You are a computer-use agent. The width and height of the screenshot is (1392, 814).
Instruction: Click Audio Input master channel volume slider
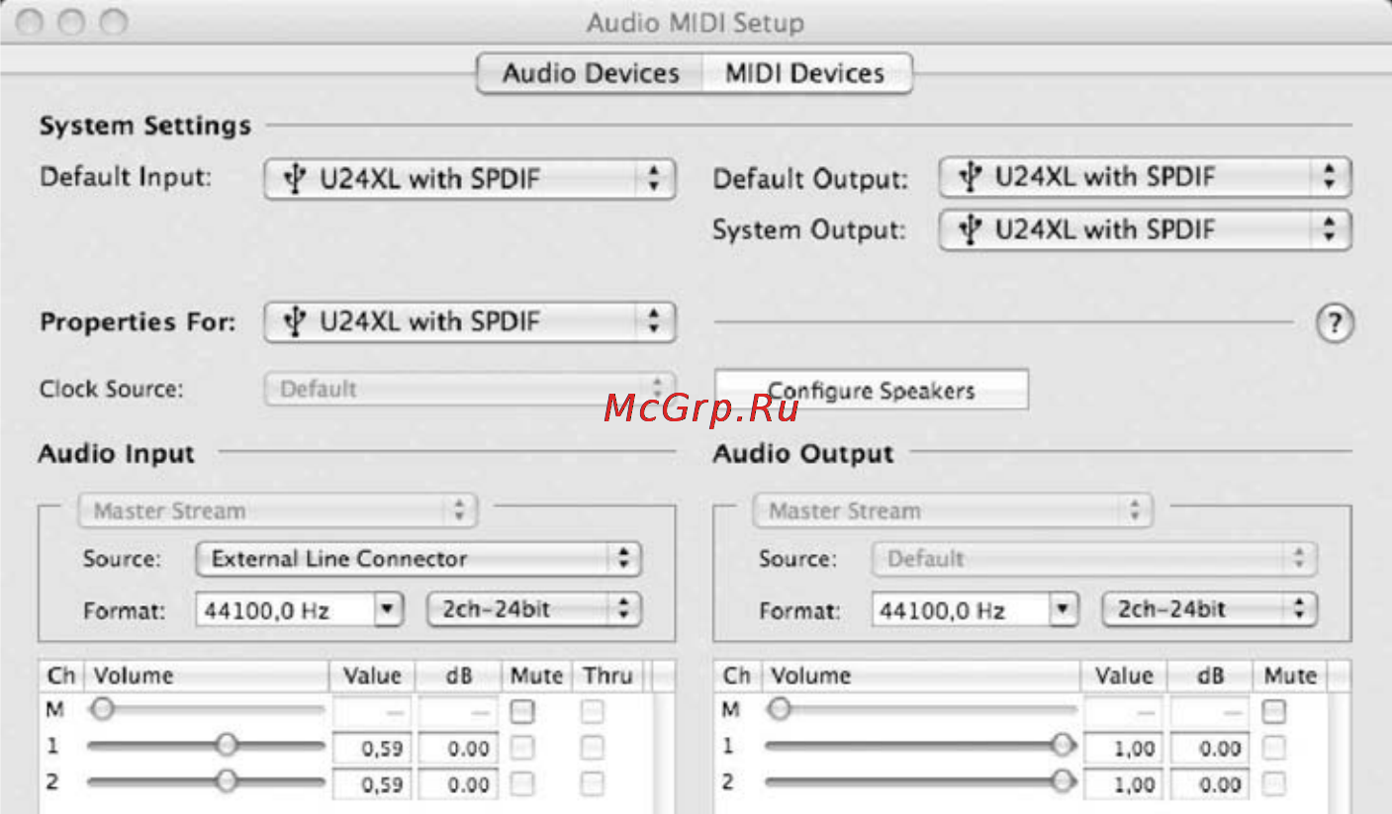(x=206, y=709)
